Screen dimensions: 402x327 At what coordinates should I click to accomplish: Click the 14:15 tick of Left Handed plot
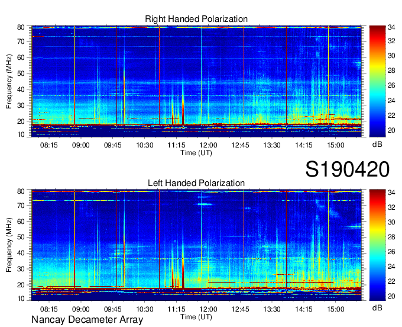pos(304,309)
